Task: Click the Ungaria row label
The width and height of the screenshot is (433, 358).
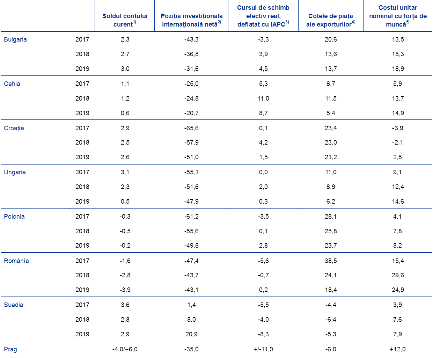Action: click(x=15, y=172)
